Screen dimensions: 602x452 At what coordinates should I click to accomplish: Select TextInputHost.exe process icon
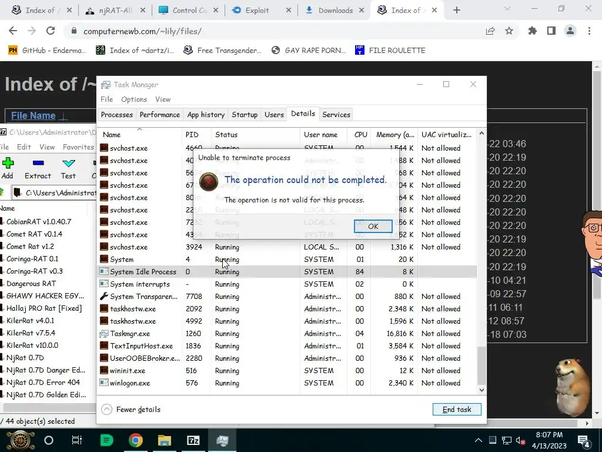click(x=104, y=346)
